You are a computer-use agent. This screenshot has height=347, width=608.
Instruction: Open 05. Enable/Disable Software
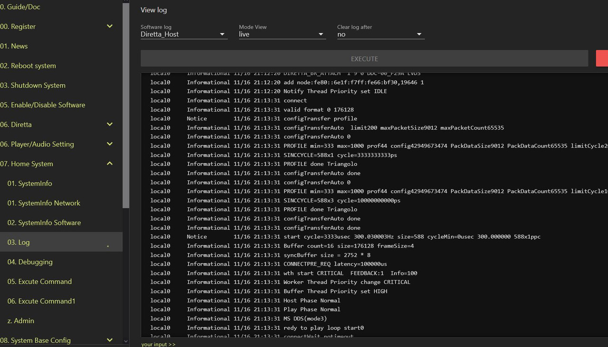(x=43, y=105)
